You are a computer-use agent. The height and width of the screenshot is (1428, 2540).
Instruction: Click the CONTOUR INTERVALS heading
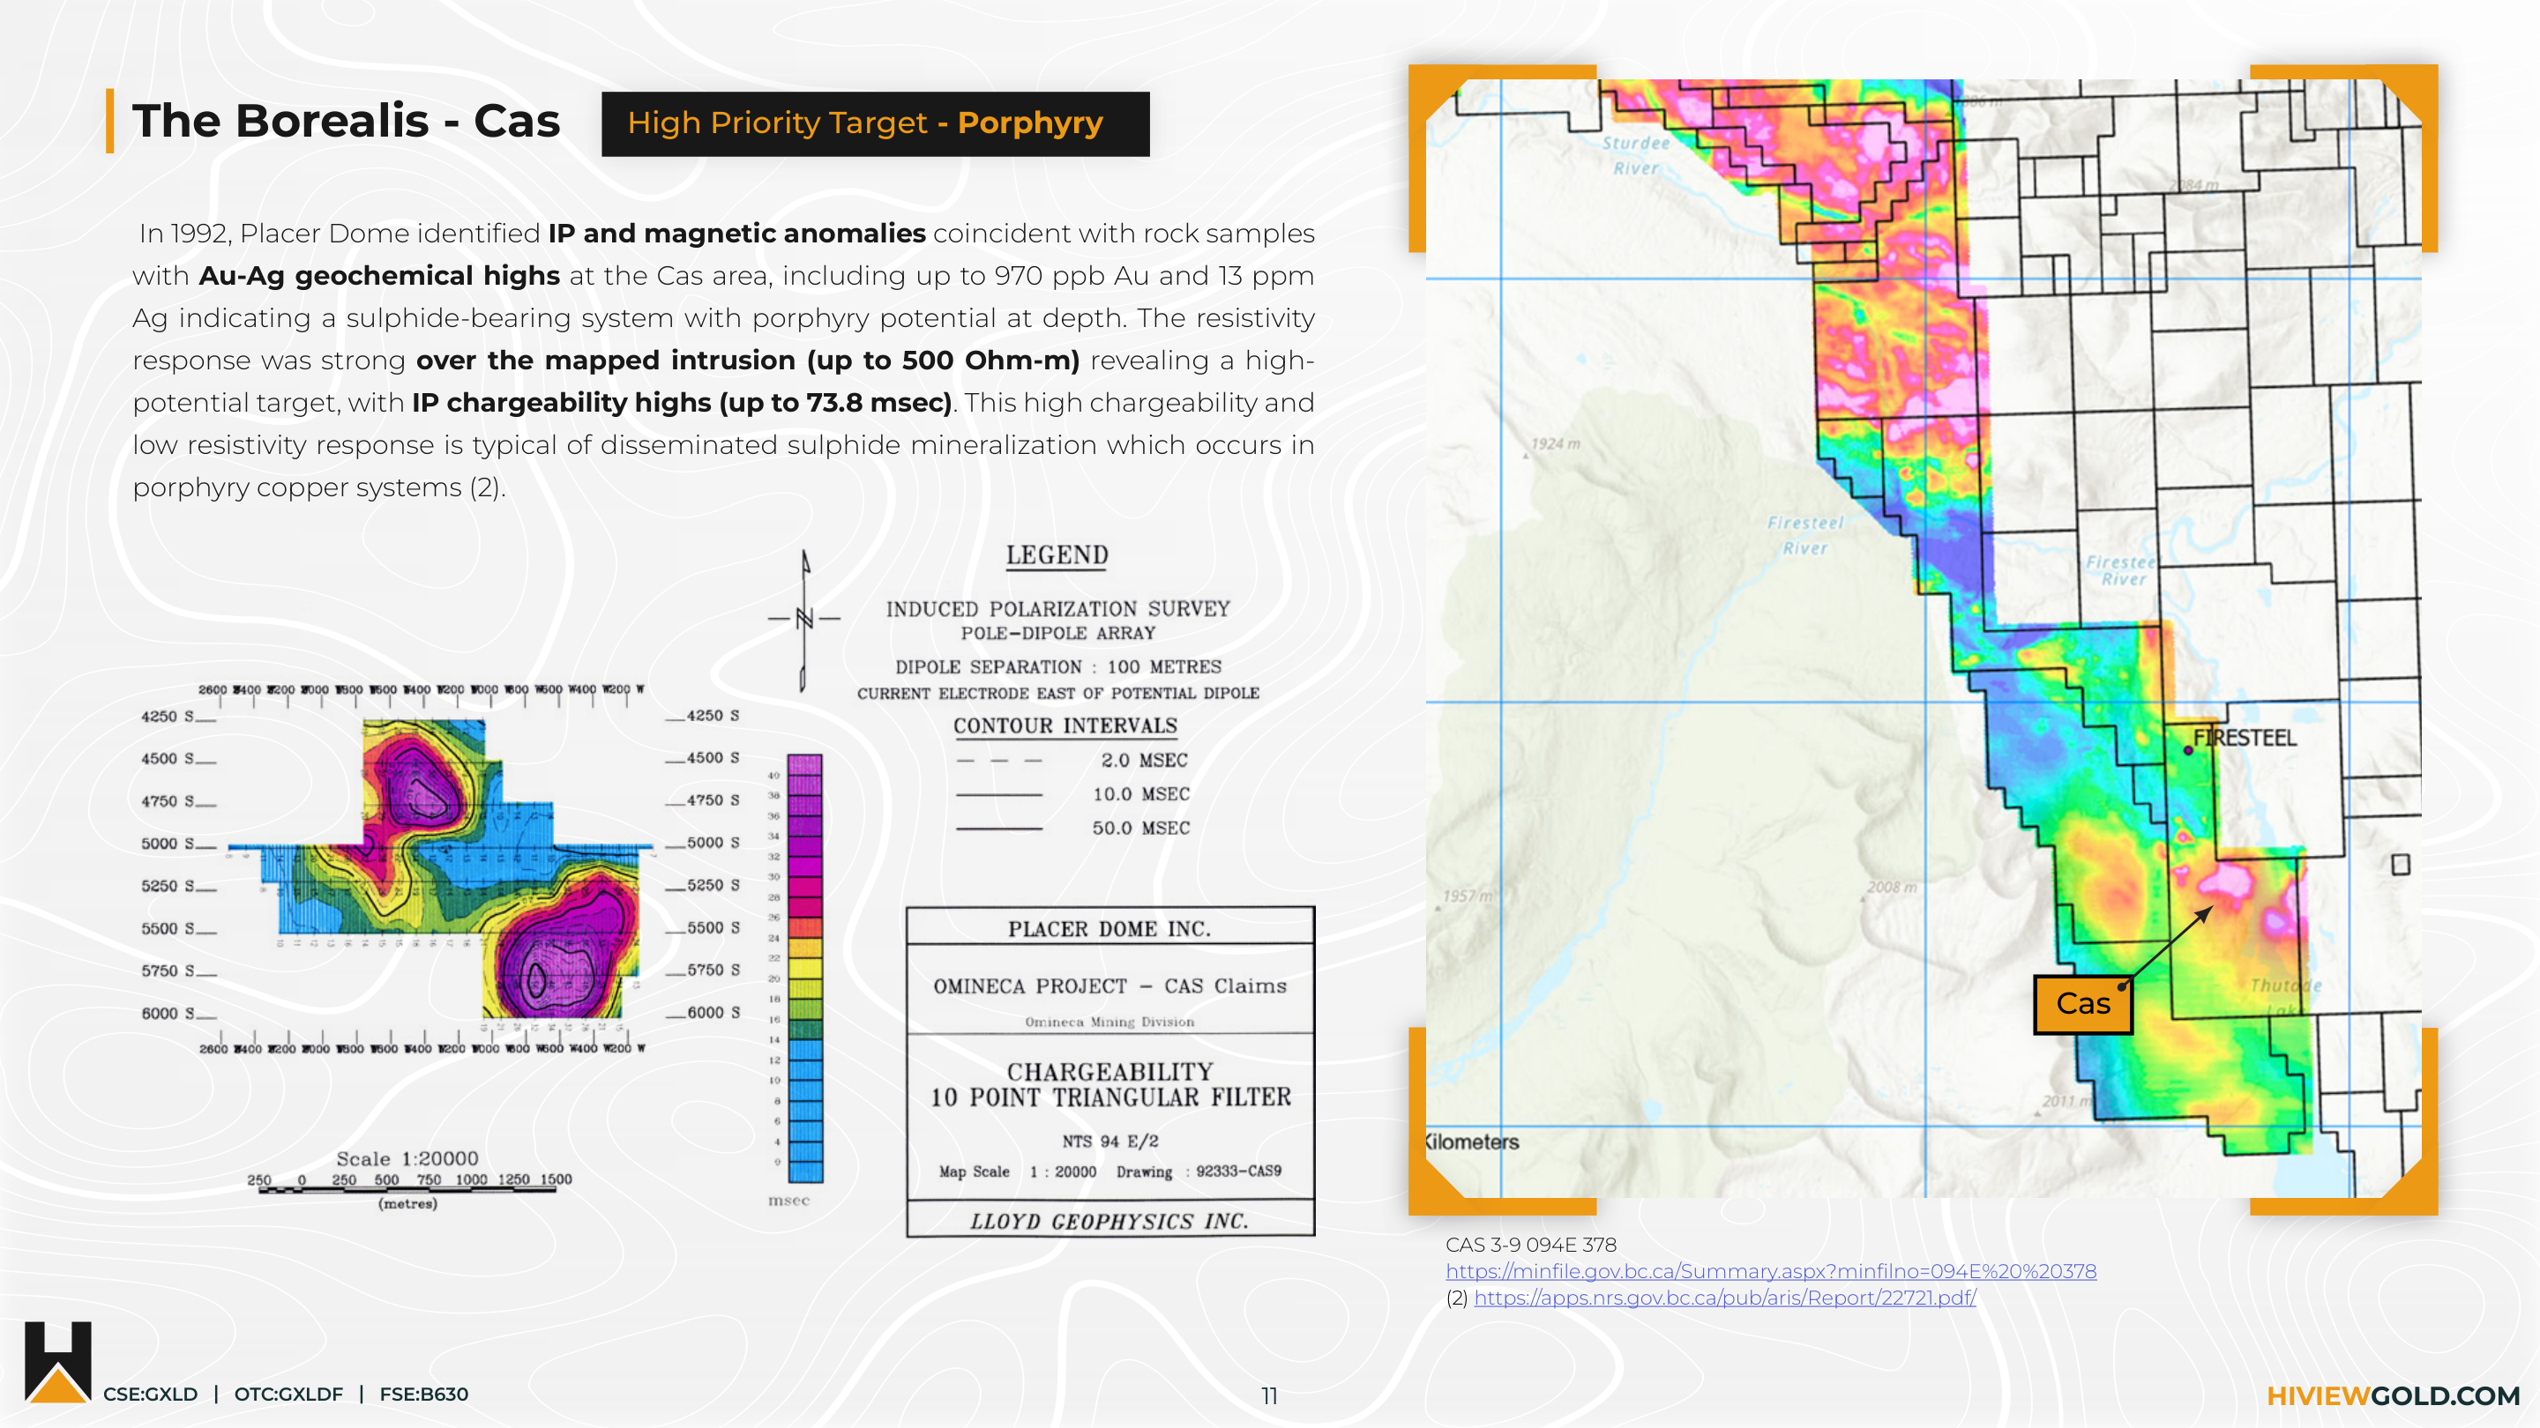pyautogui.click(x=1065, y=725)
